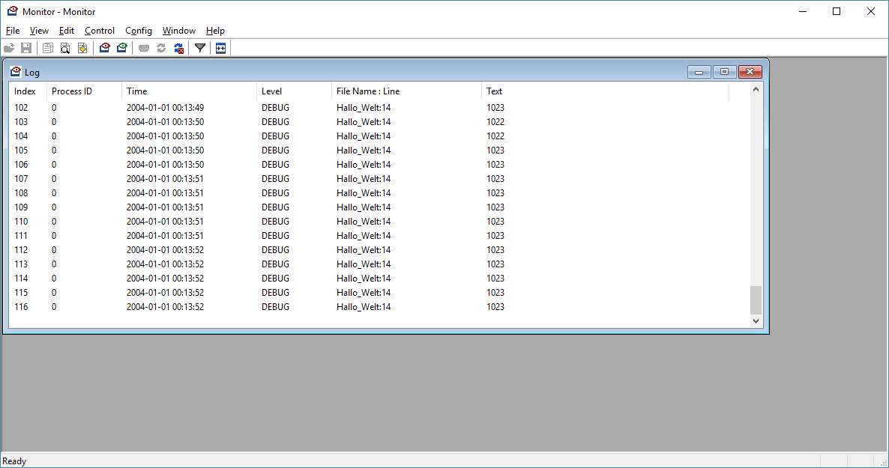Click the Ready text in status bar
Screen dimensions: 889x468
point(14,461)
